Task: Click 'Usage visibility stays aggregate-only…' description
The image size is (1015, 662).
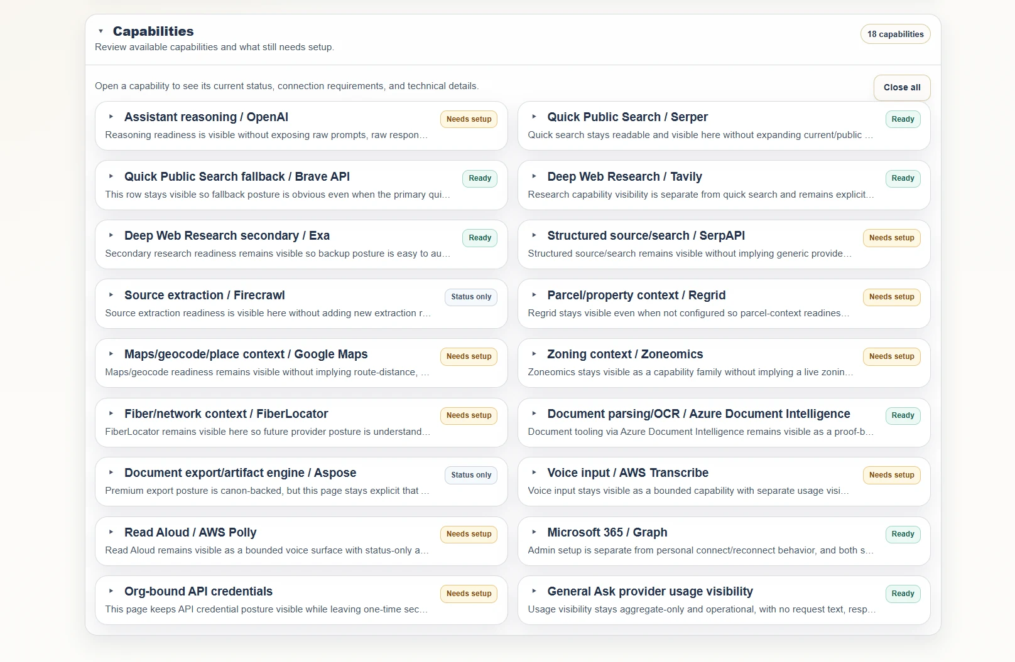Action: pyautogui.click(x=702, y=609)
